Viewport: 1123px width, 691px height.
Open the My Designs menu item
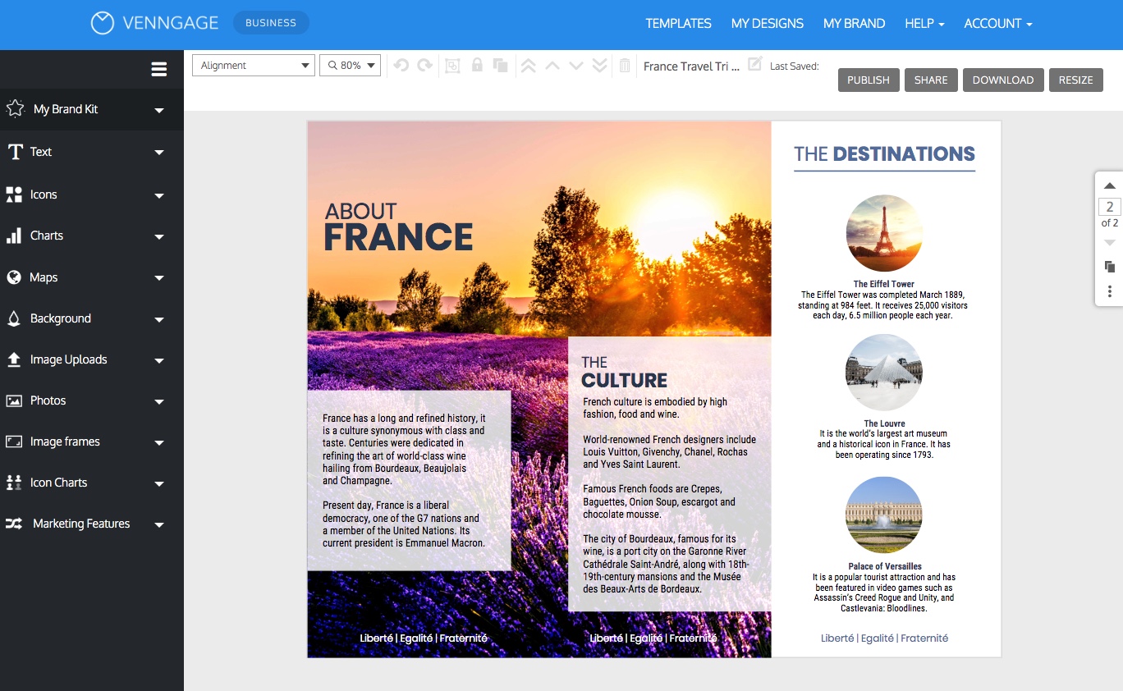(768, 24)
